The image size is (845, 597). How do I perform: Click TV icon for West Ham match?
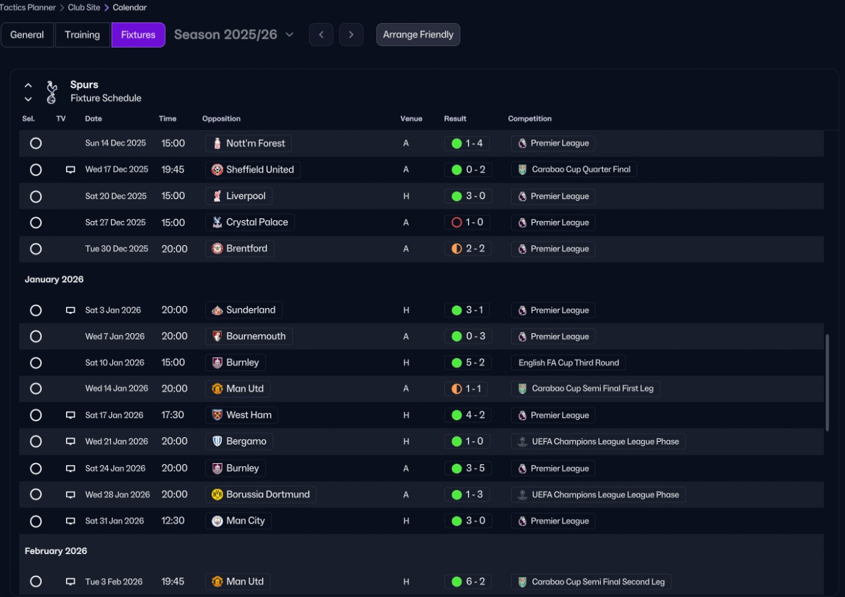click(x=71, y=415)
